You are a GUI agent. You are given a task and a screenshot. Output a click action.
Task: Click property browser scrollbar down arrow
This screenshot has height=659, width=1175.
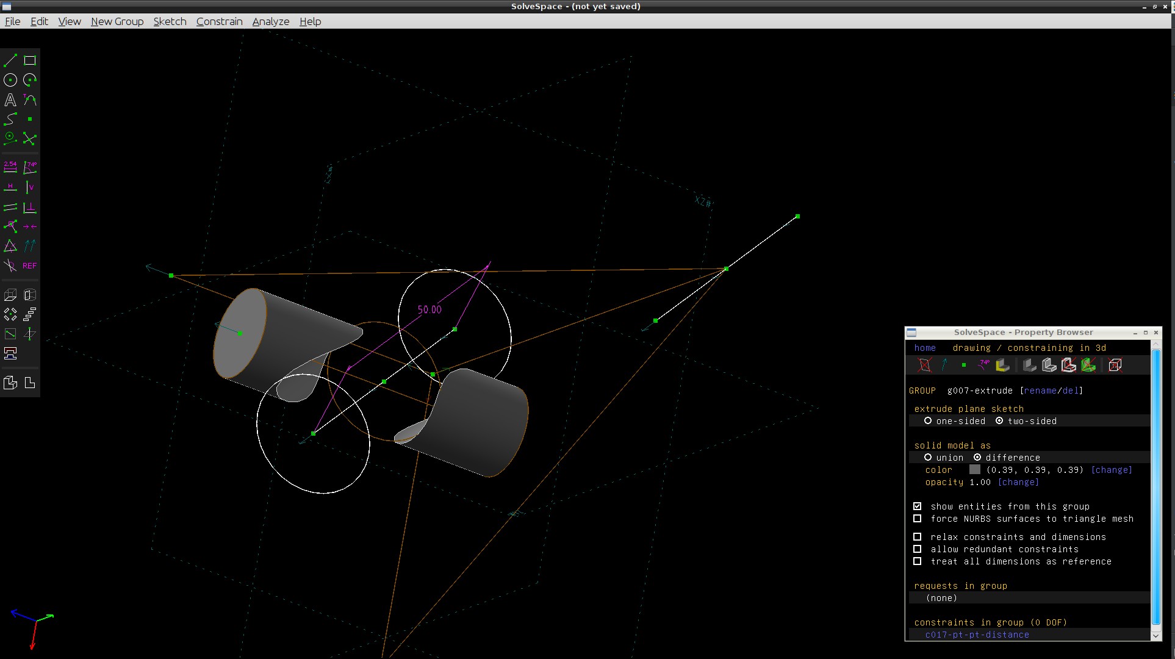point(1155,635)
